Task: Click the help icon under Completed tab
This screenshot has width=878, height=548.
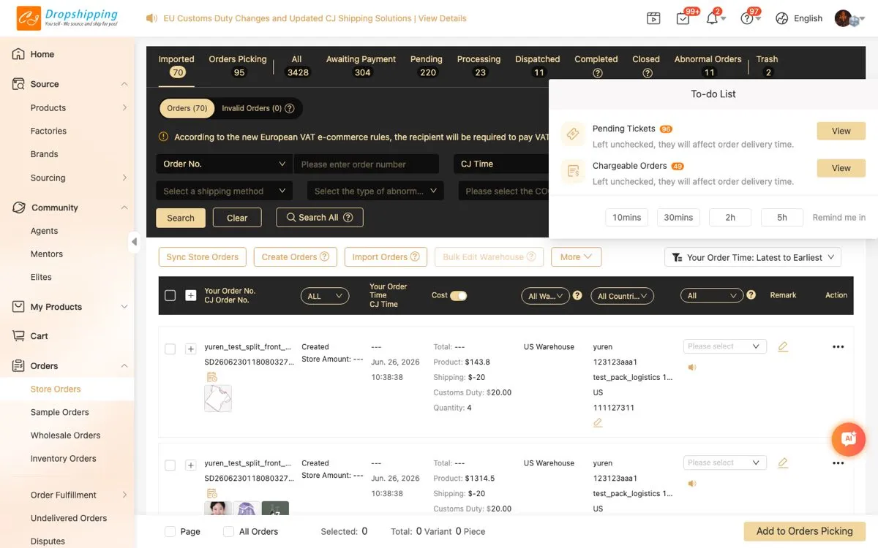Action: 597,72
